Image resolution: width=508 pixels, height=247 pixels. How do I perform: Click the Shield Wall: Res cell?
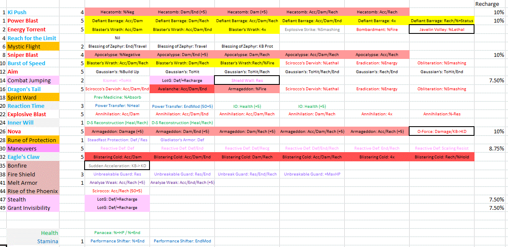pyautogui.click(x=247, y=80)
